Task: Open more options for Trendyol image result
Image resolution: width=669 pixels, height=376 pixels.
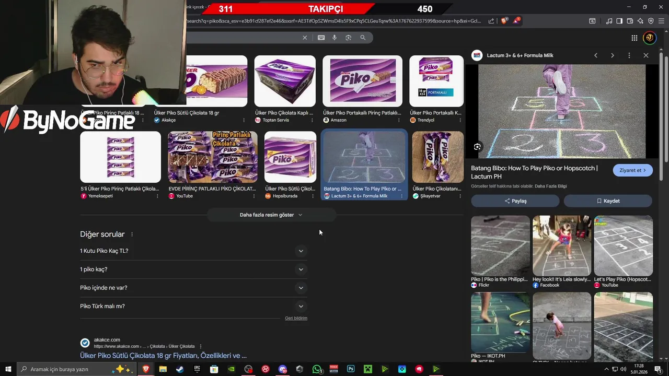Action: click(460, 120)
